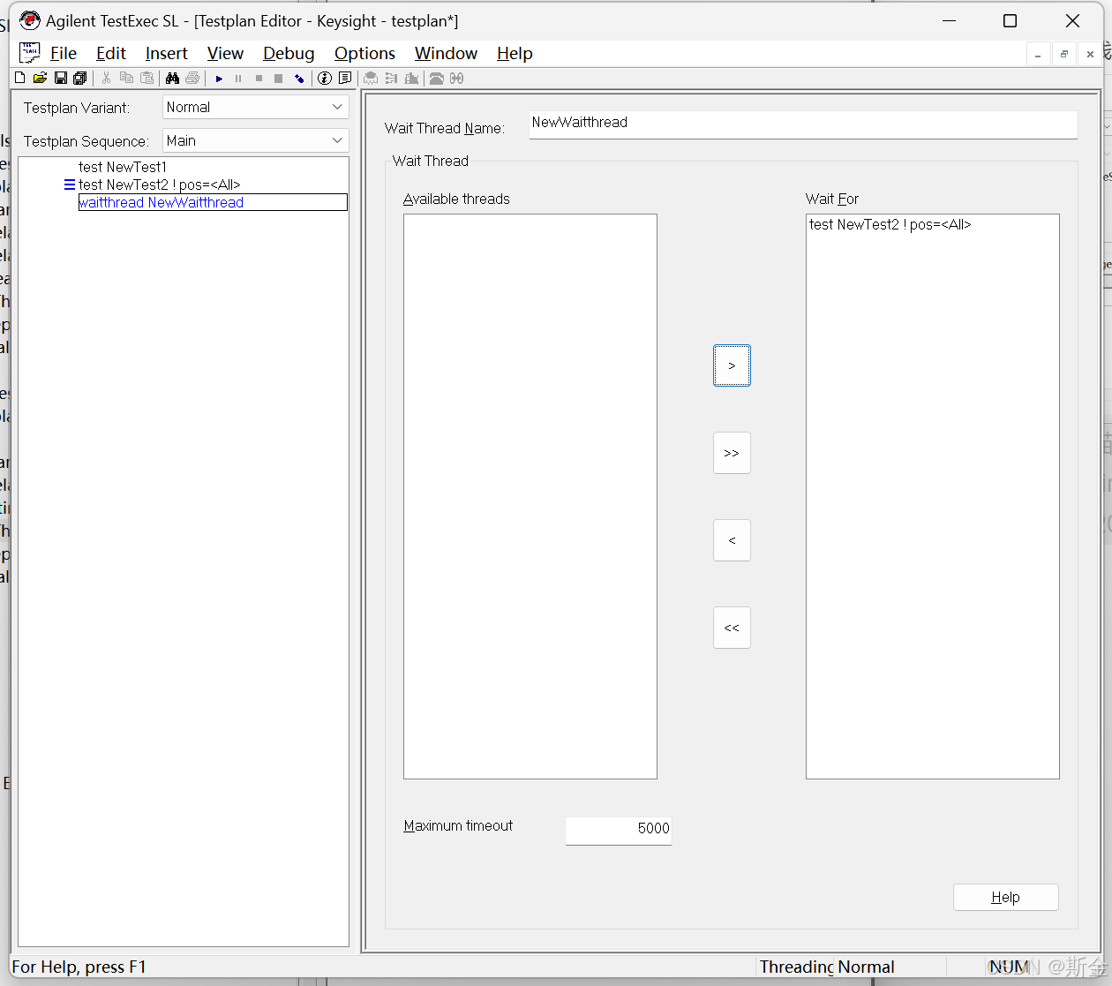The image size is (1112, 986).
Task: Click the blue step/debug tool icon
Action: click(299, 79)
